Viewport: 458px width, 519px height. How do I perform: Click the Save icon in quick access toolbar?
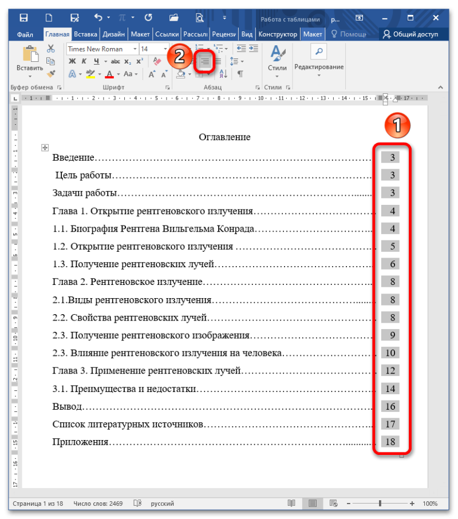(x=23, y=18)
